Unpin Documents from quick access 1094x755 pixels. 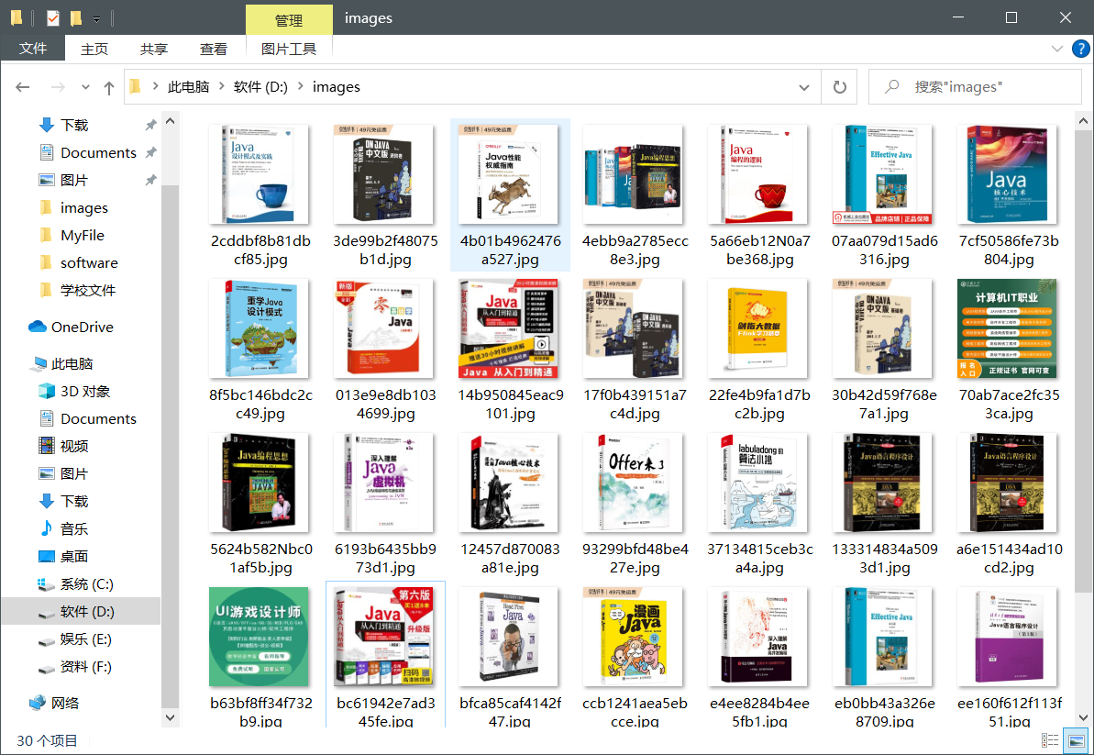(x=150, y=152)
